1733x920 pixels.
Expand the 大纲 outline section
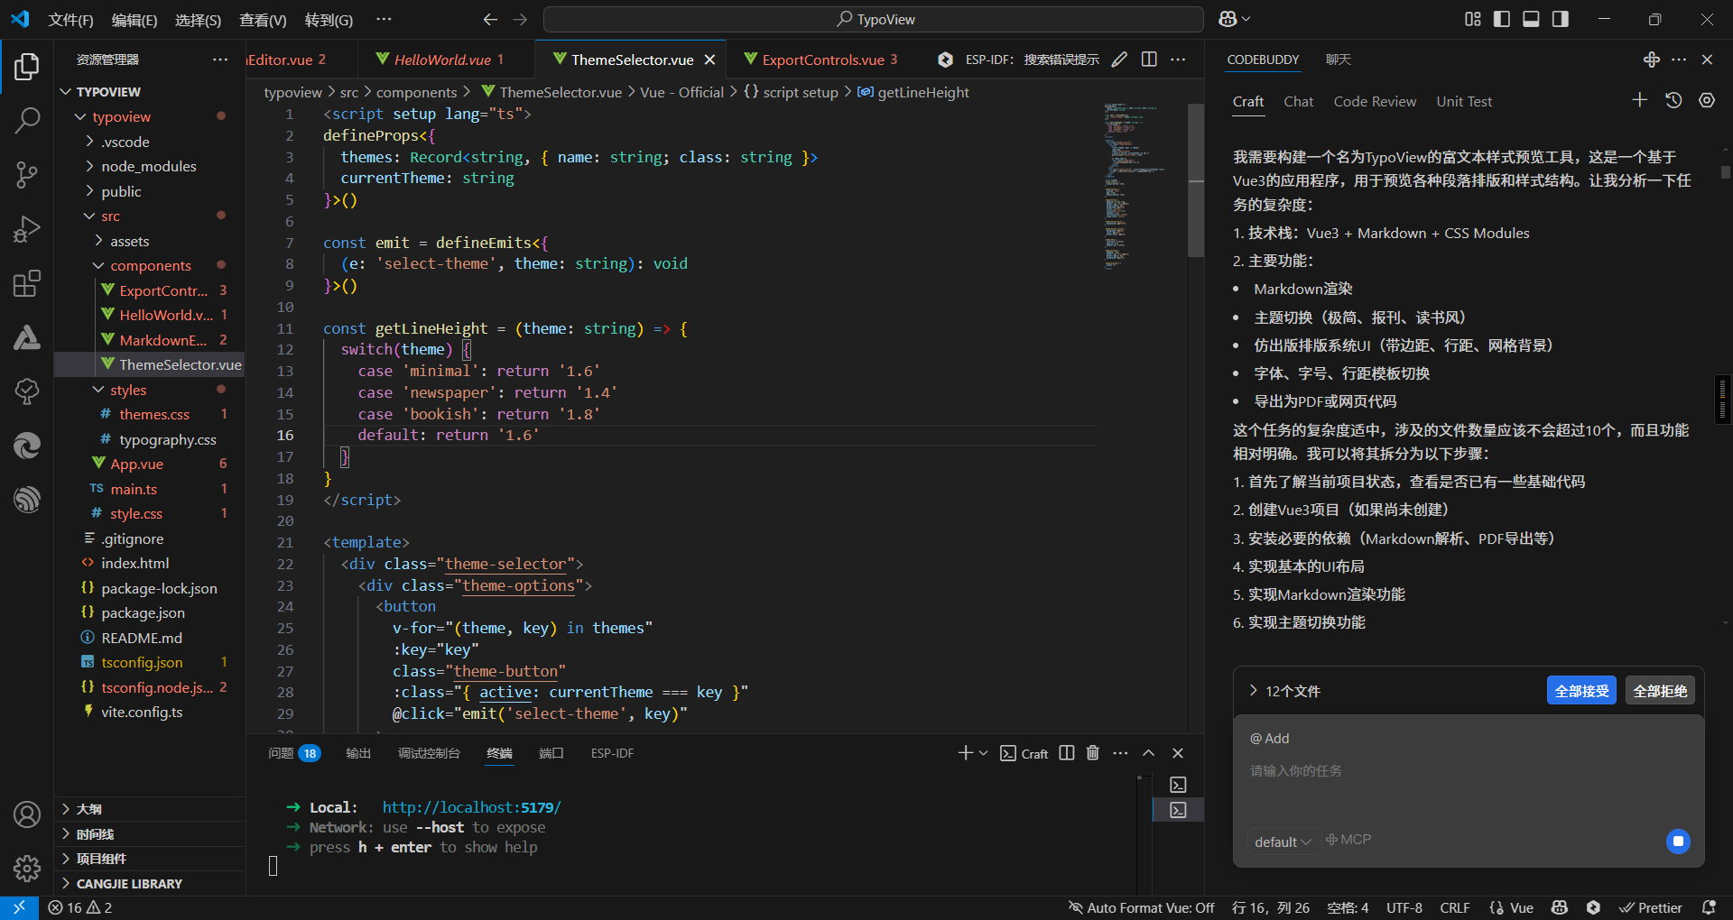click(150, 809)
